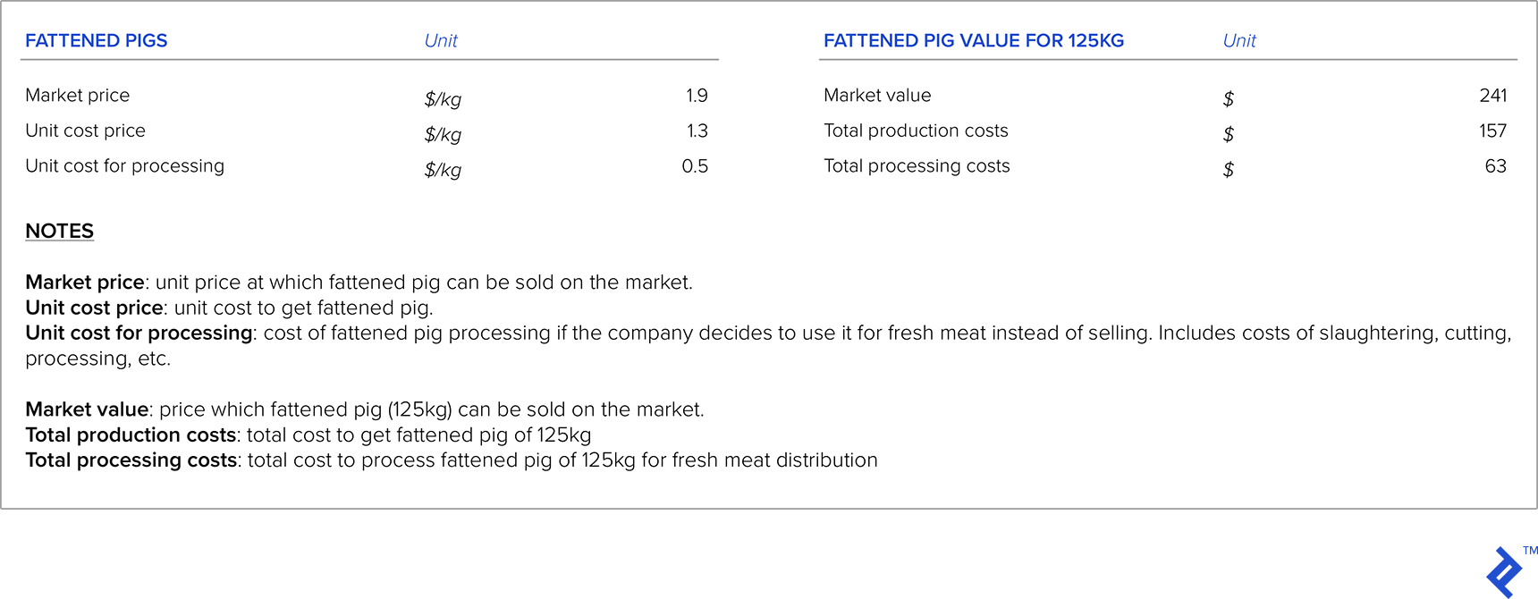Select the 1.3 unit cost price value
1538x599 pixels.
pyautogui.click(x=697, y=131)
